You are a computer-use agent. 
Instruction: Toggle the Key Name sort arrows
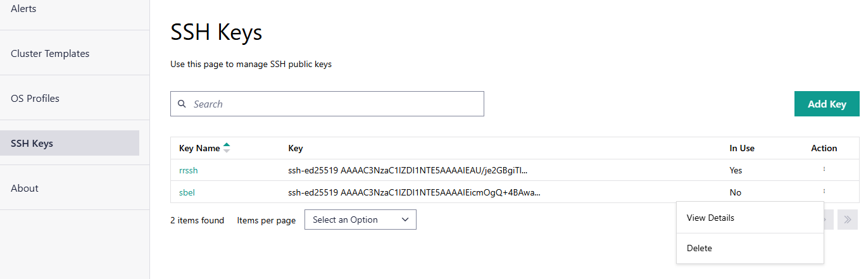click(x=227, y=148)
